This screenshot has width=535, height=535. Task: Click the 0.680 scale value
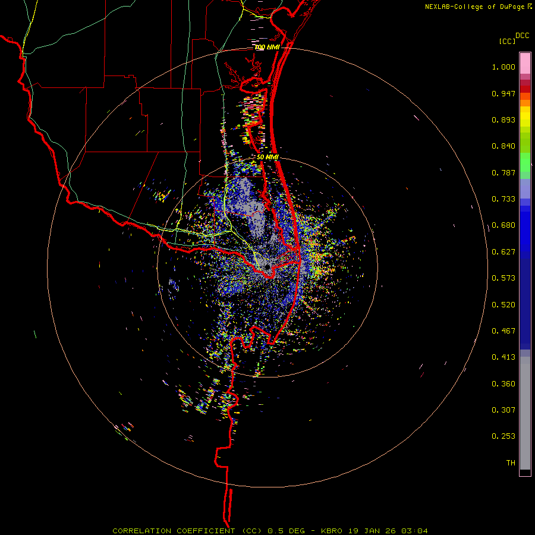503,225
